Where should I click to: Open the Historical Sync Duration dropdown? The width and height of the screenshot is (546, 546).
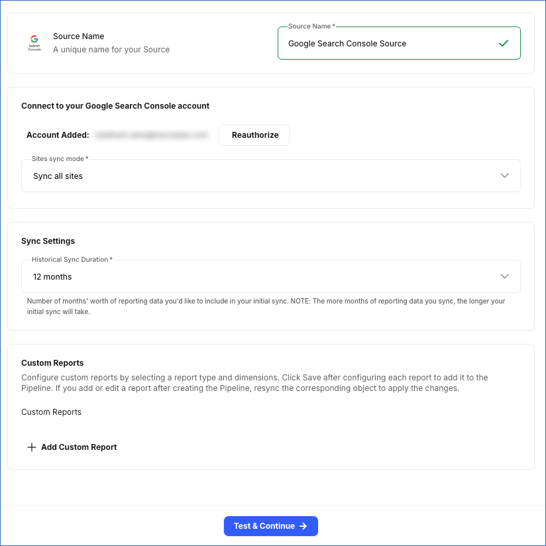point(271,276)
